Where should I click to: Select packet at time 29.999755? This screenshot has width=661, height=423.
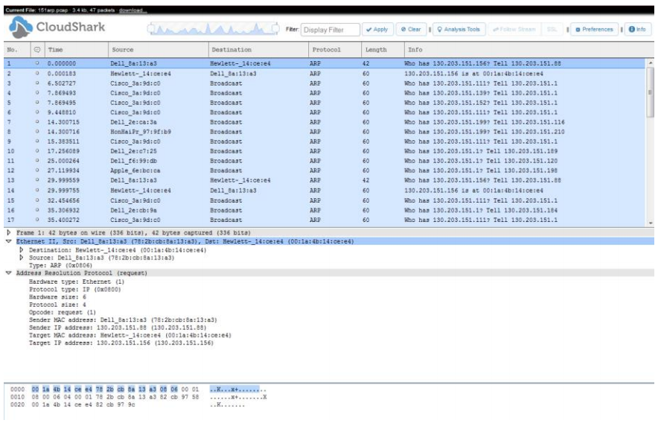click(325, 190)
